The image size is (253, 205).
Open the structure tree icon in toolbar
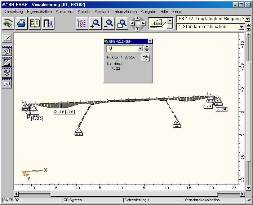pyautogui.click(x=82, y=23)
